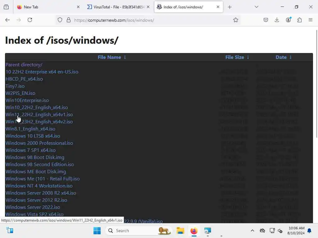The image size is (318, 238).
Task: Download Win11_22H2_English_x64v1.iso
Action: 39,115
